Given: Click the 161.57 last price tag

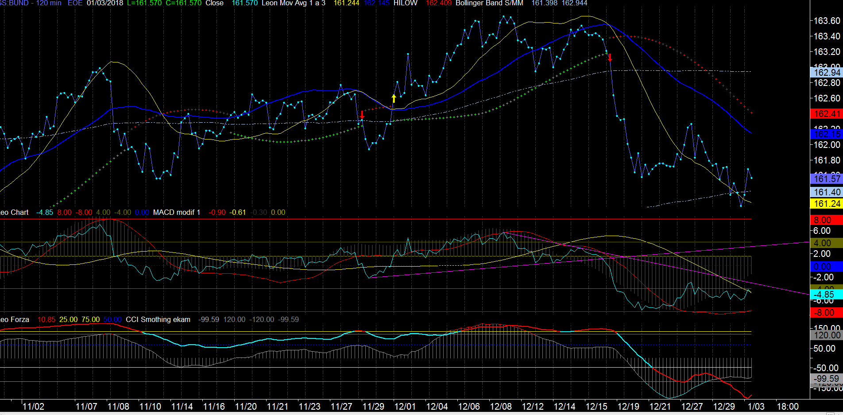Looking at the screenshot, I should click(827, 179).
